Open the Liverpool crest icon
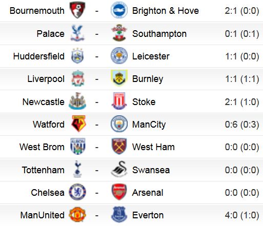Image resolution: width=263 pixels, height=226 pixels. (78, 78)
